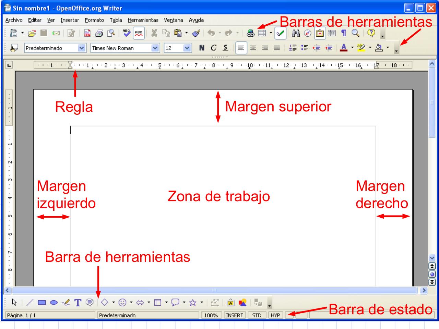The width and height of the screenshot is (439, 329).
Task: Open the Insertar menu
Action: pos(69,20)
